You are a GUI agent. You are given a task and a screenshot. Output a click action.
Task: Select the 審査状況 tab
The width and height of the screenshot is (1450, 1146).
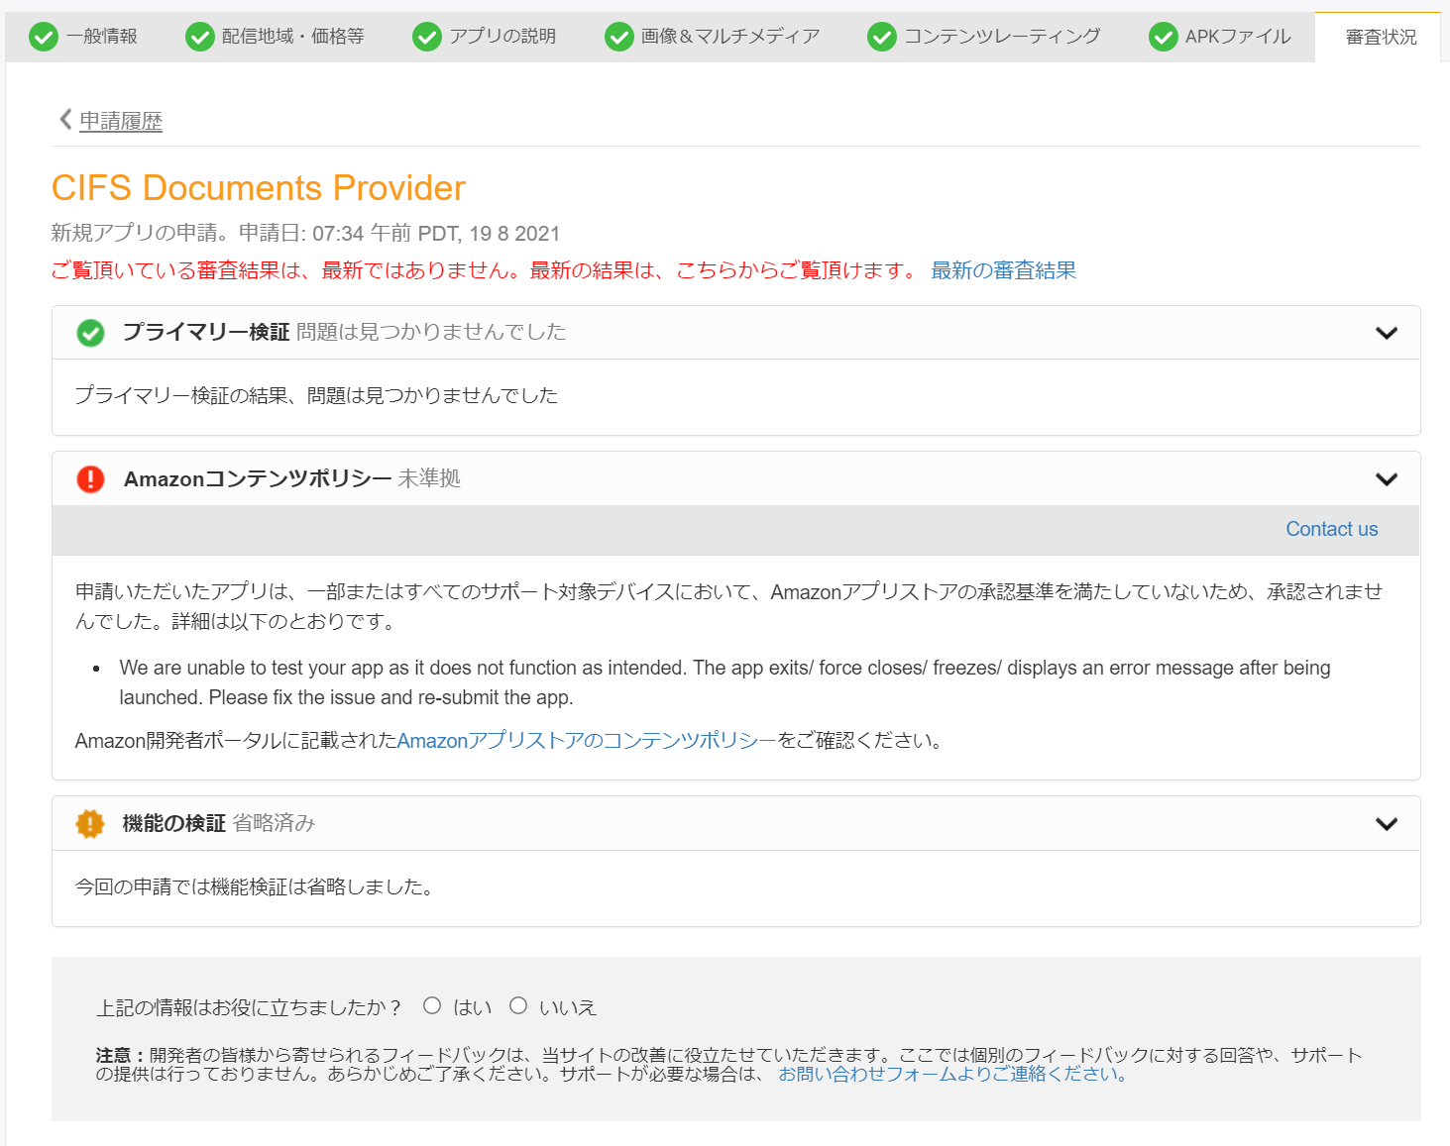(1379, 38)
